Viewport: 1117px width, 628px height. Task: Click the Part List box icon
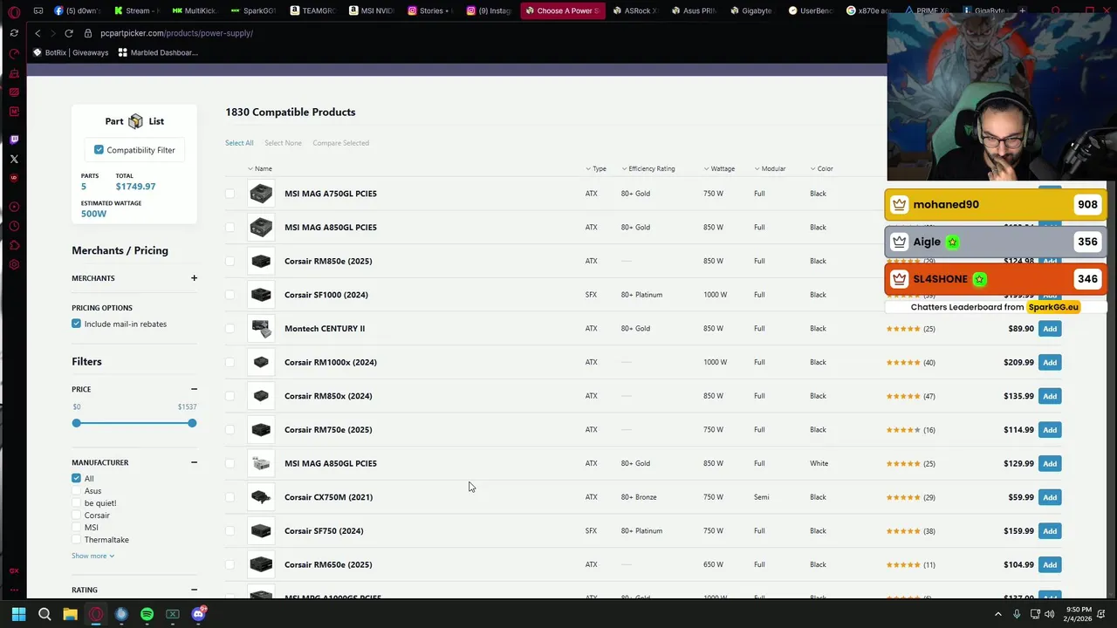point(135,121)
